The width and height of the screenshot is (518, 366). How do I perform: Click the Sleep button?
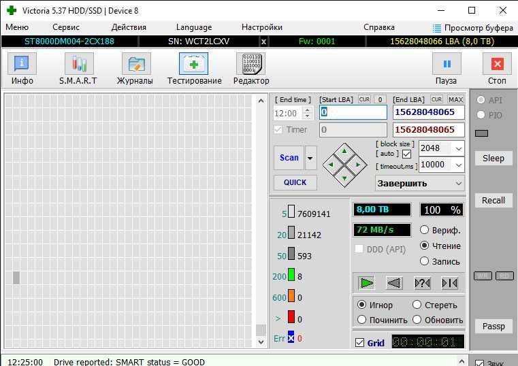click(x=493, y=158)
